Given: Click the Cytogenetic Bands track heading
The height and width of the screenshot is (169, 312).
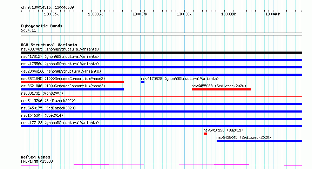Looking at the screenshot, I should (42, 26).
